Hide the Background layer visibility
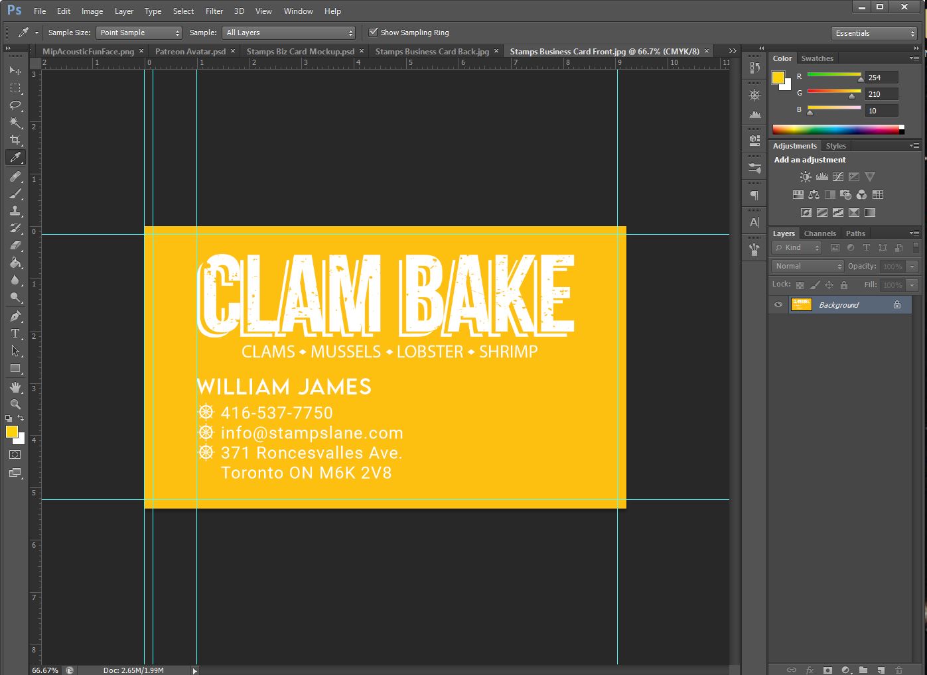 pos(778,305)
